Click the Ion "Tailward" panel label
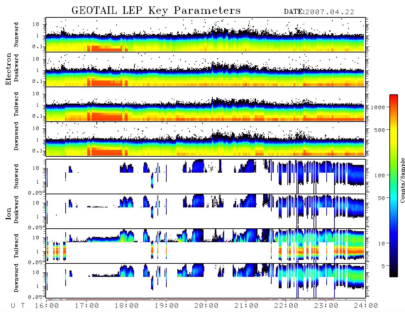The image size is (405, 312). pyautogui.click(x=16, y=246)
